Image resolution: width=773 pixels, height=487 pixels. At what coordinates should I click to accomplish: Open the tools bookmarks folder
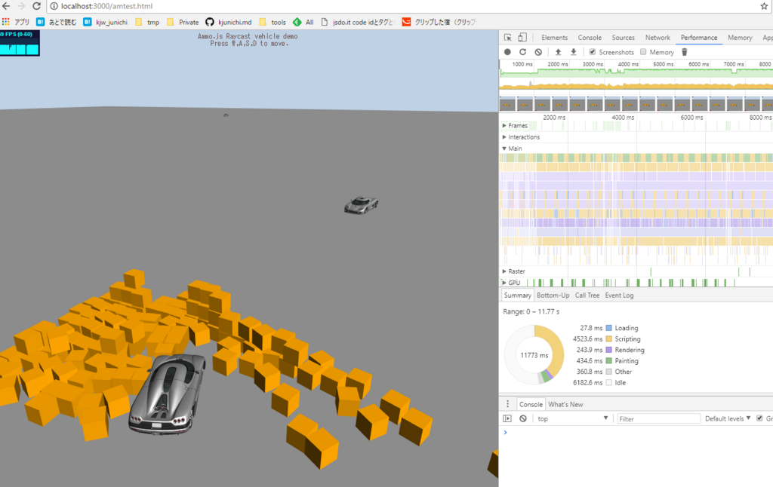tap(273, 22)
